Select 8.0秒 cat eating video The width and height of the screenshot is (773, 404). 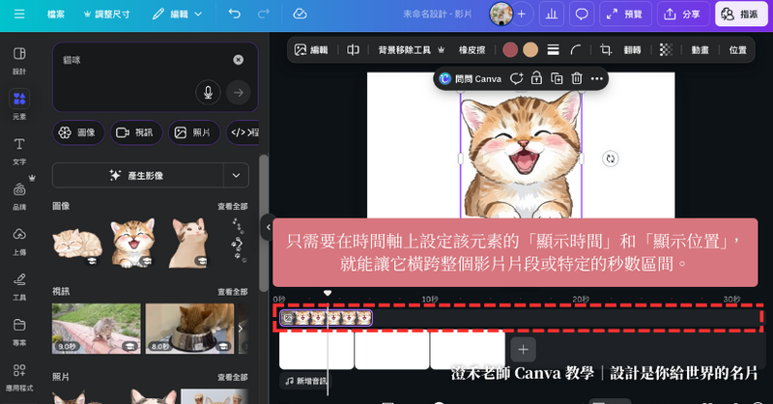(189, 329)
